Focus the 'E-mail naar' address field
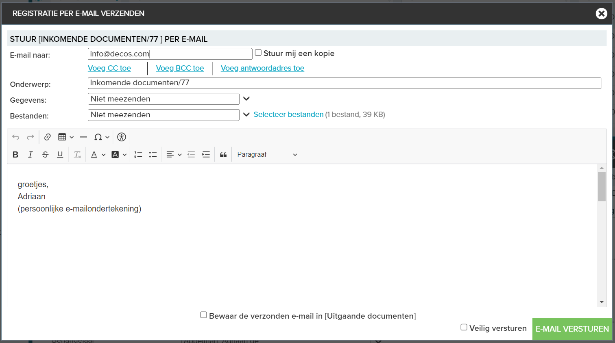The image size is (615, 343). pyautogui.click(x=170, y=54)
